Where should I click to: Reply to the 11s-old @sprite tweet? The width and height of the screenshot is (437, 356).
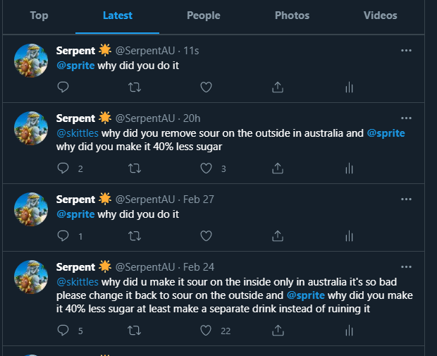coord(63,87)
